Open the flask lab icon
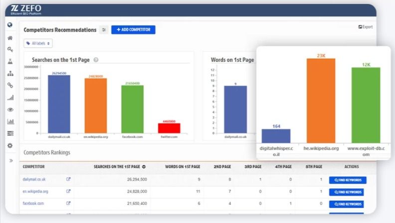This screenshot has width=395, height=223. [10, 61]
